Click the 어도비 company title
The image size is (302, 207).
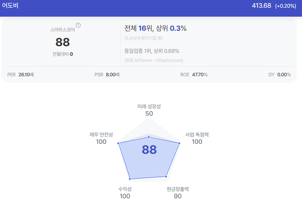click(x=10, y=5)
